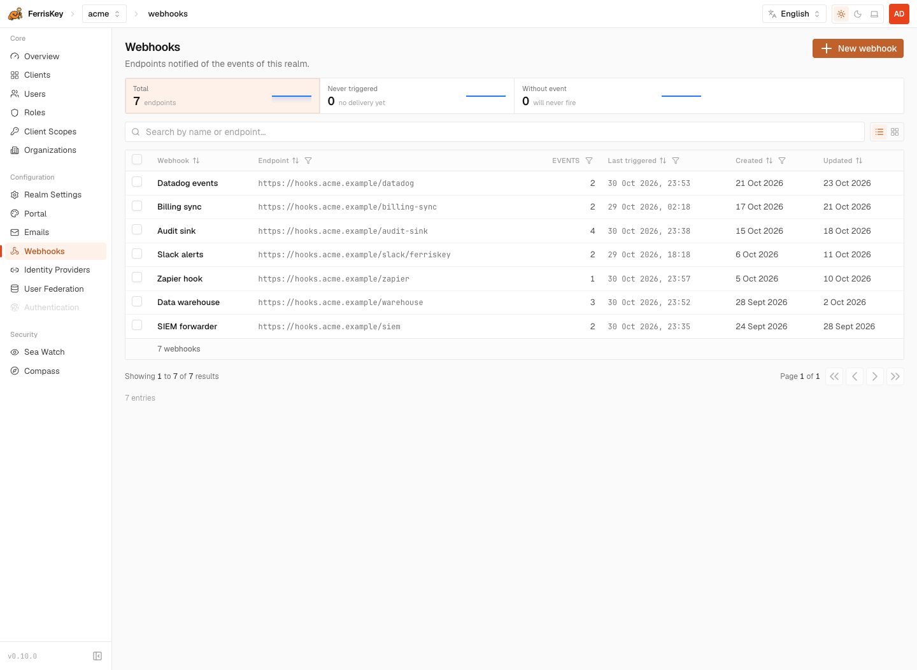
Task: Switch to grid view layout
Action: click(895, 132)
